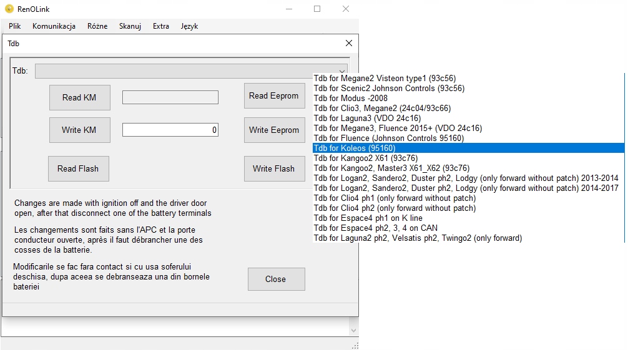Pick Tdb for Laguna3 (VDO 24c16)
Image resolution: width=628 pixels, height=350 pixels.
(367, 118)
